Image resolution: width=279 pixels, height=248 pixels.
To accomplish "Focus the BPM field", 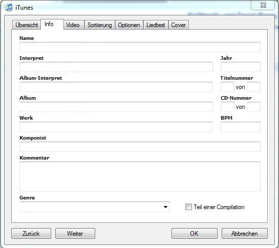I will [241, 127].
